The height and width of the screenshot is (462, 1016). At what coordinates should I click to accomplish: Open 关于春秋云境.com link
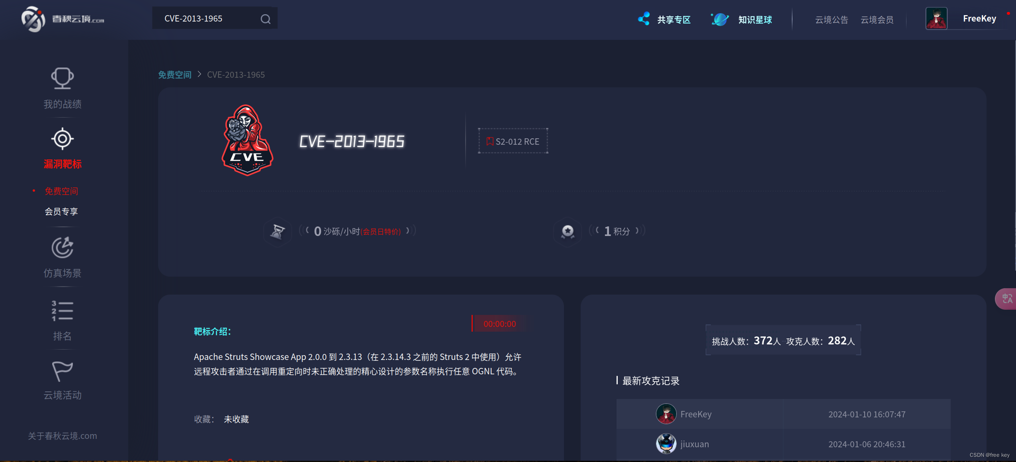tap(62, 435)
